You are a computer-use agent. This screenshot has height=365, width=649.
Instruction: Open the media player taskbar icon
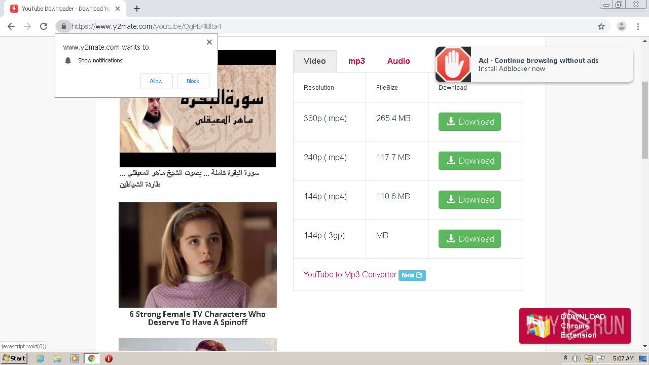[75, 358]
